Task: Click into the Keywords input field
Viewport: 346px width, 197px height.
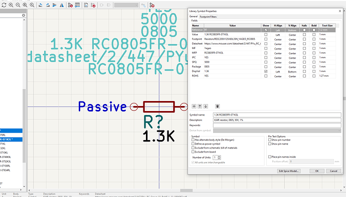Action: 277,125
